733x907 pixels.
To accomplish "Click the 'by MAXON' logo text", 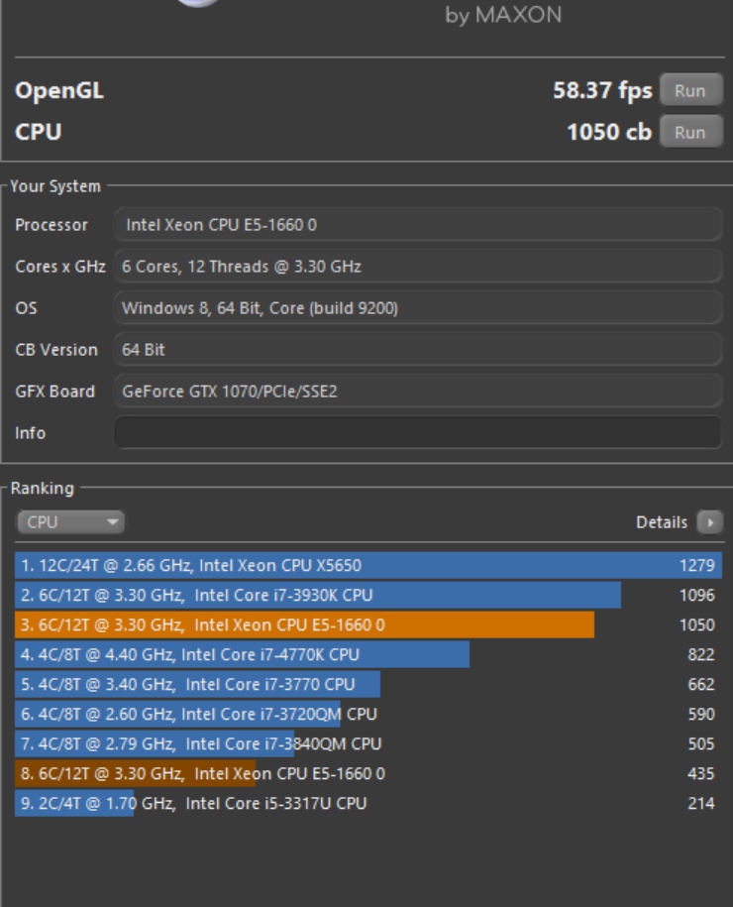I will tap(503, 16).
